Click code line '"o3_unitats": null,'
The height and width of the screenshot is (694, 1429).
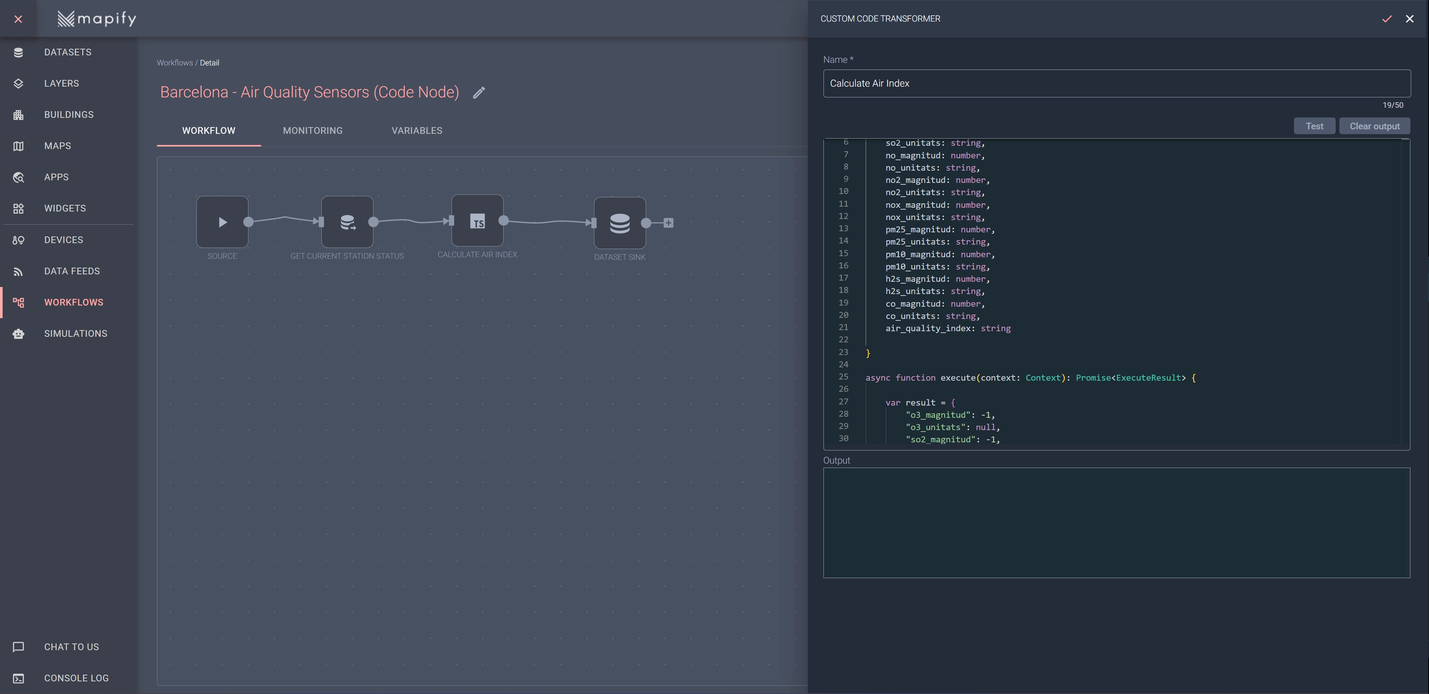953,427
